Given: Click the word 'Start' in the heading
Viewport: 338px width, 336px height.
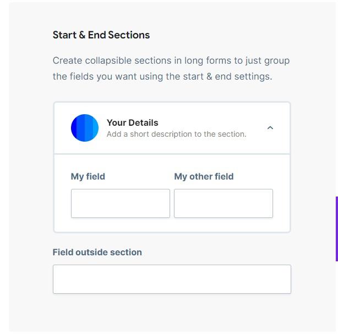Looking at the screenshot, I should [64, 35].
